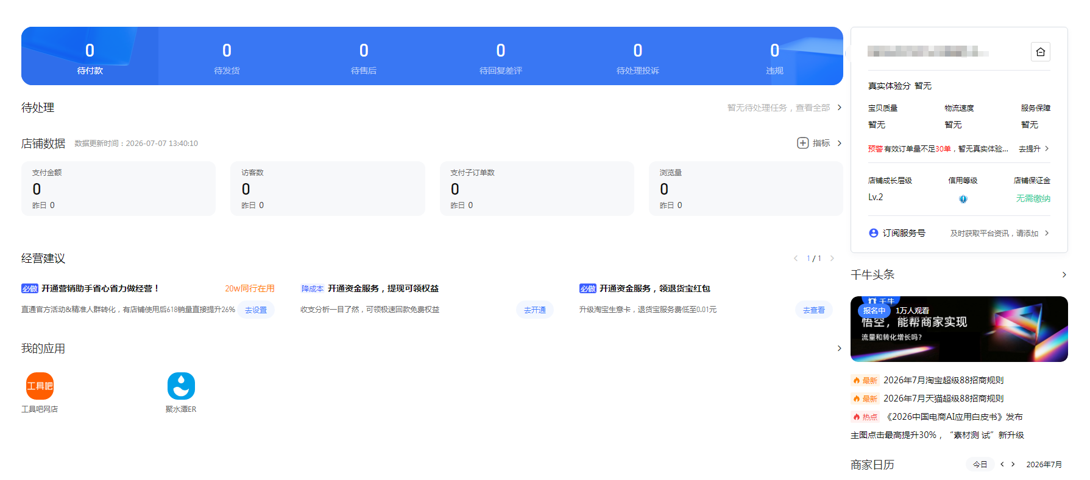This screenshot has width=1090, height=480.
Task: Click 去开通 for 资金服务 suggestion
Action: point(535,310)
